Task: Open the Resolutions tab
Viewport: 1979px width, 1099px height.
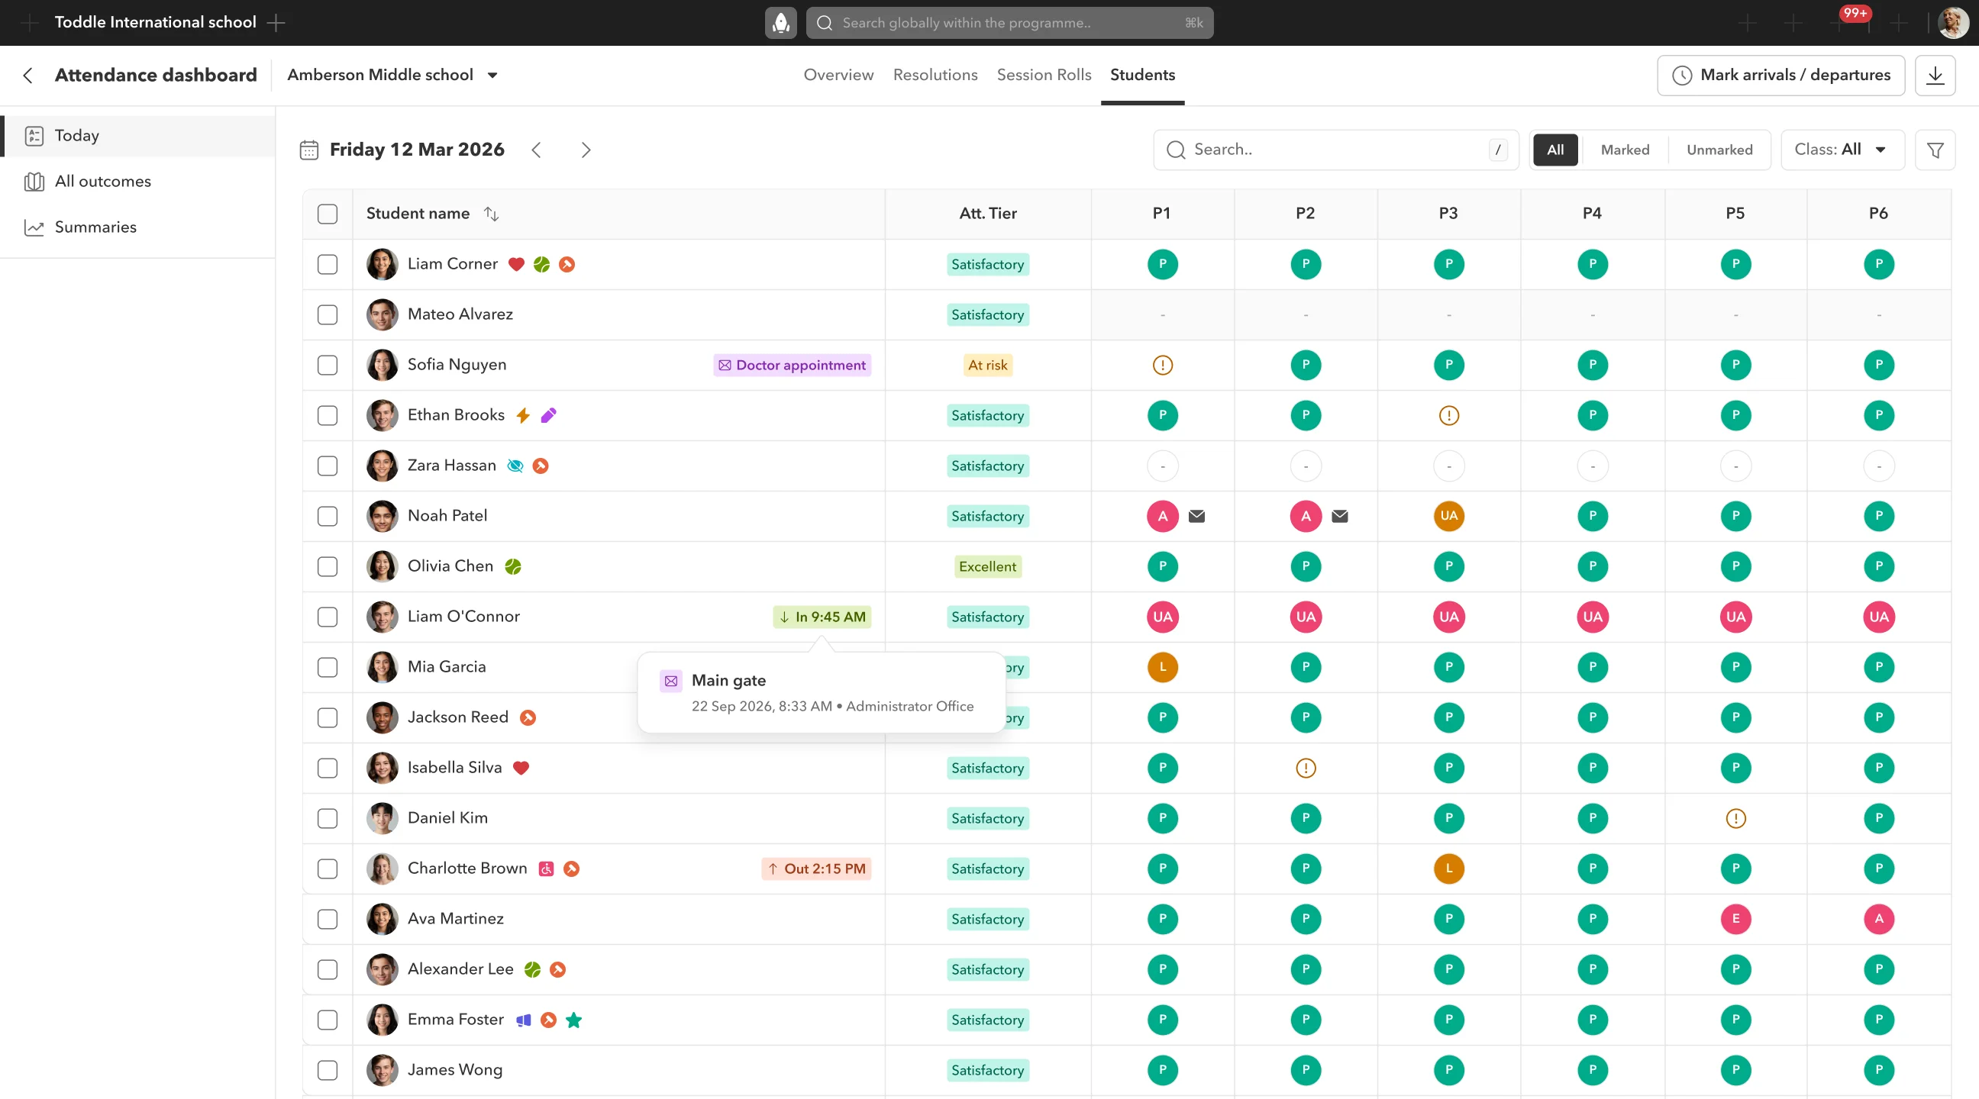Action: tap(935, 76)
